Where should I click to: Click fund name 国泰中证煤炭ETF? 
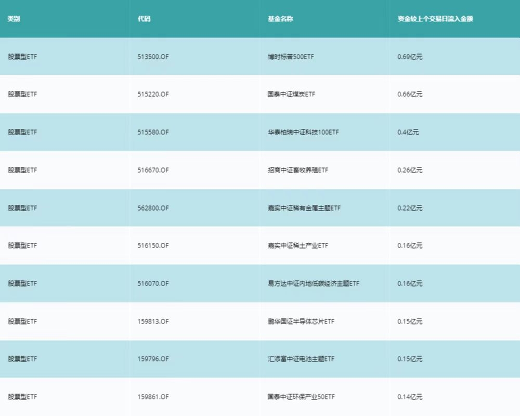pyautogui.click(x=292, y=94)
